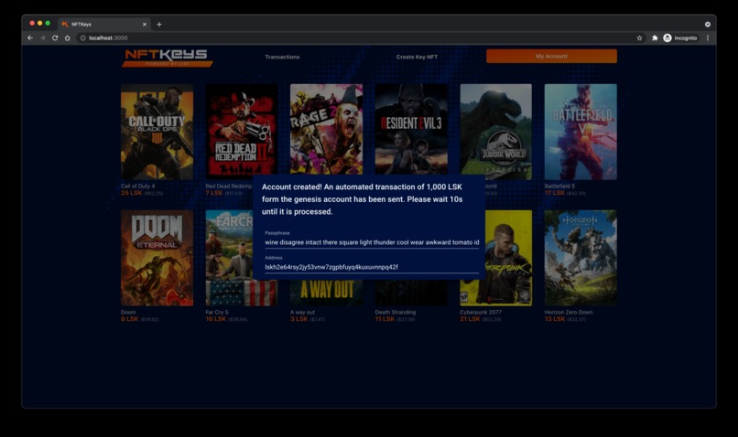Open the Resident Evil 3 cover

point(411,129)
